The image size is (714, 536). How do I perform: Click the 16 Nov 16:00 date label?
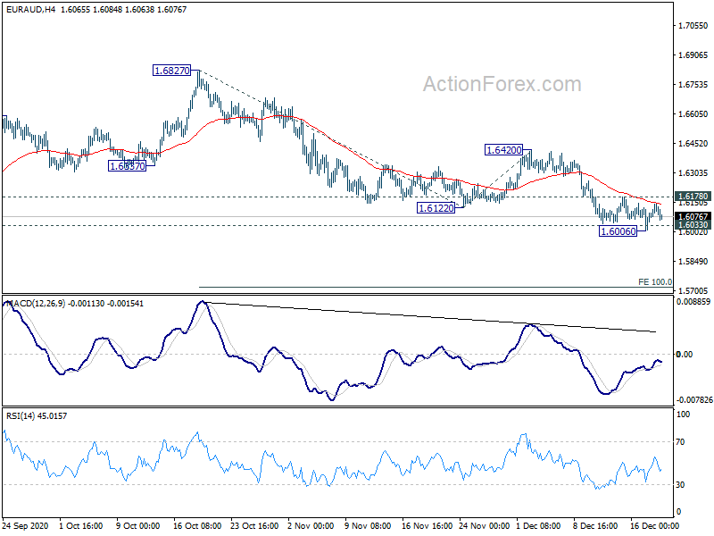click(428, 525)
